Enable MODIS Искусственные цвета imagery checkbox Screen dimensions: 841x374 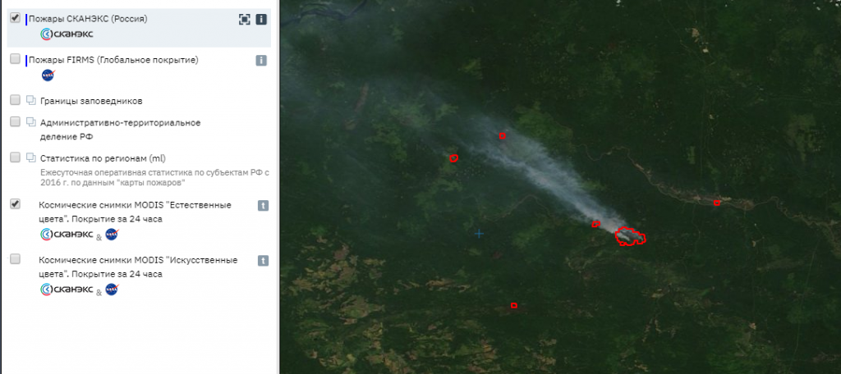click(x=15, y=259)
